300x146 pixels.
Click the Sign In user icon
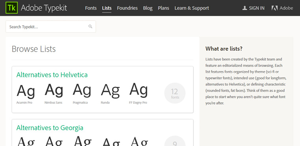[x=244, y=8]
